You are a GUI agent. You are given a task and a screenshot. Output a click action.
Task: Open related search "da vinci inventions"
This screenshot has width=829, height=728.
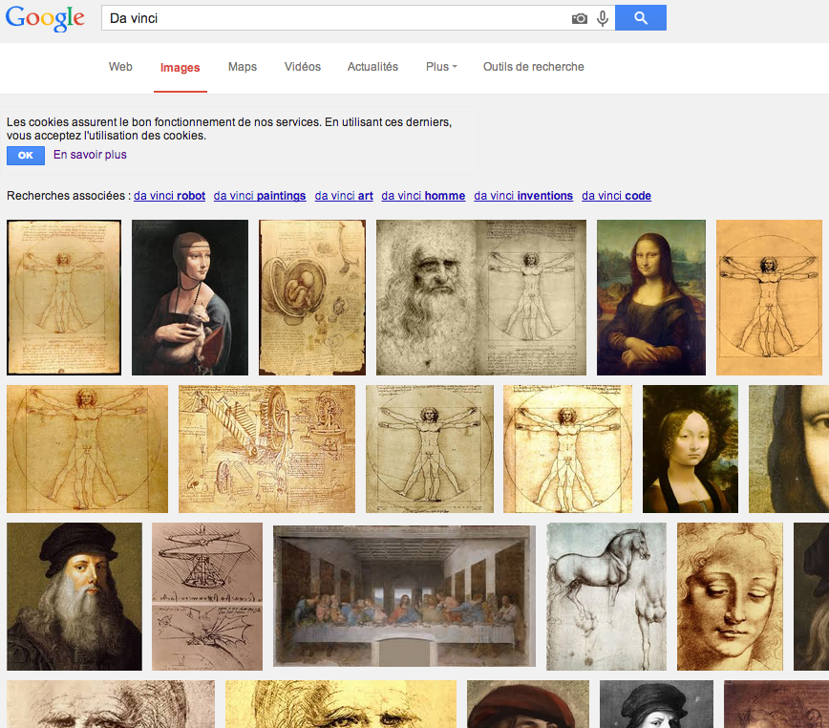(x=523, y=196)
